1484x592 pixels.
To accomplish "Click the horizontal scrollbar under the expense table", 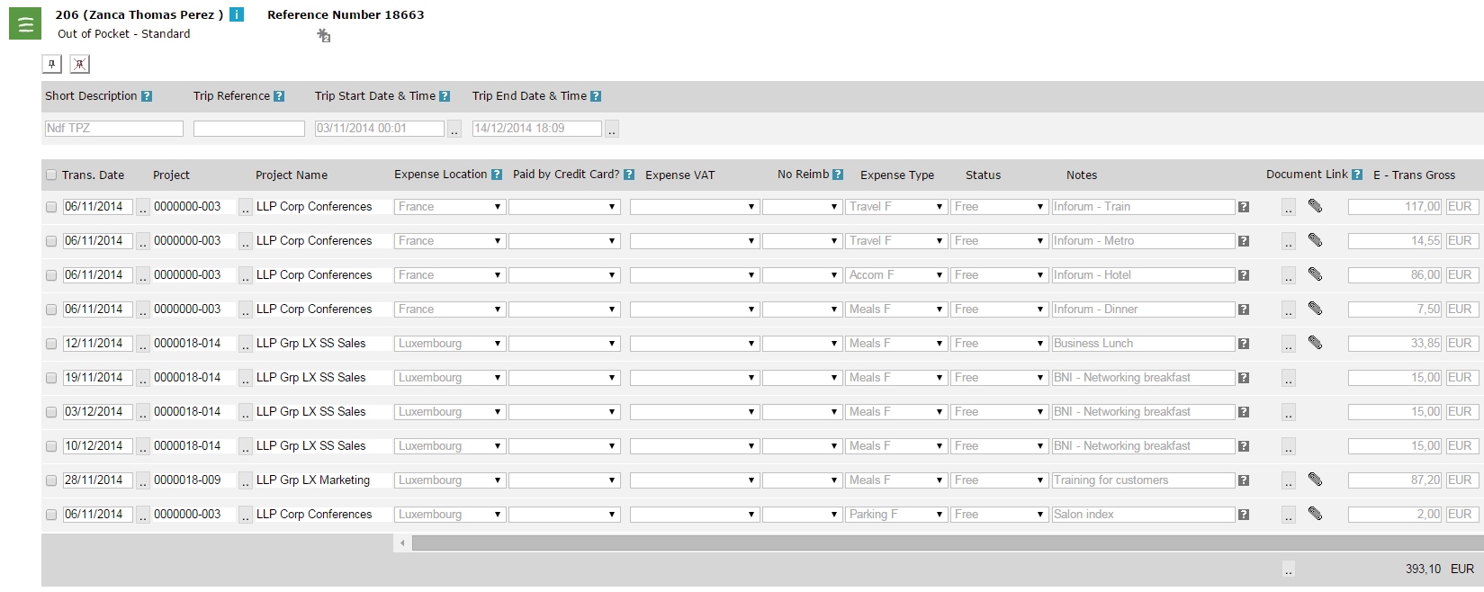I will [945, 543].
